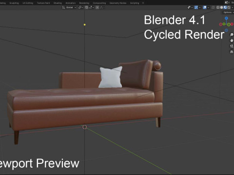This screenshot has height=175, width=234.
Task: Click the zoom magnifier viewport icon
Action: [x=232, y=35]
